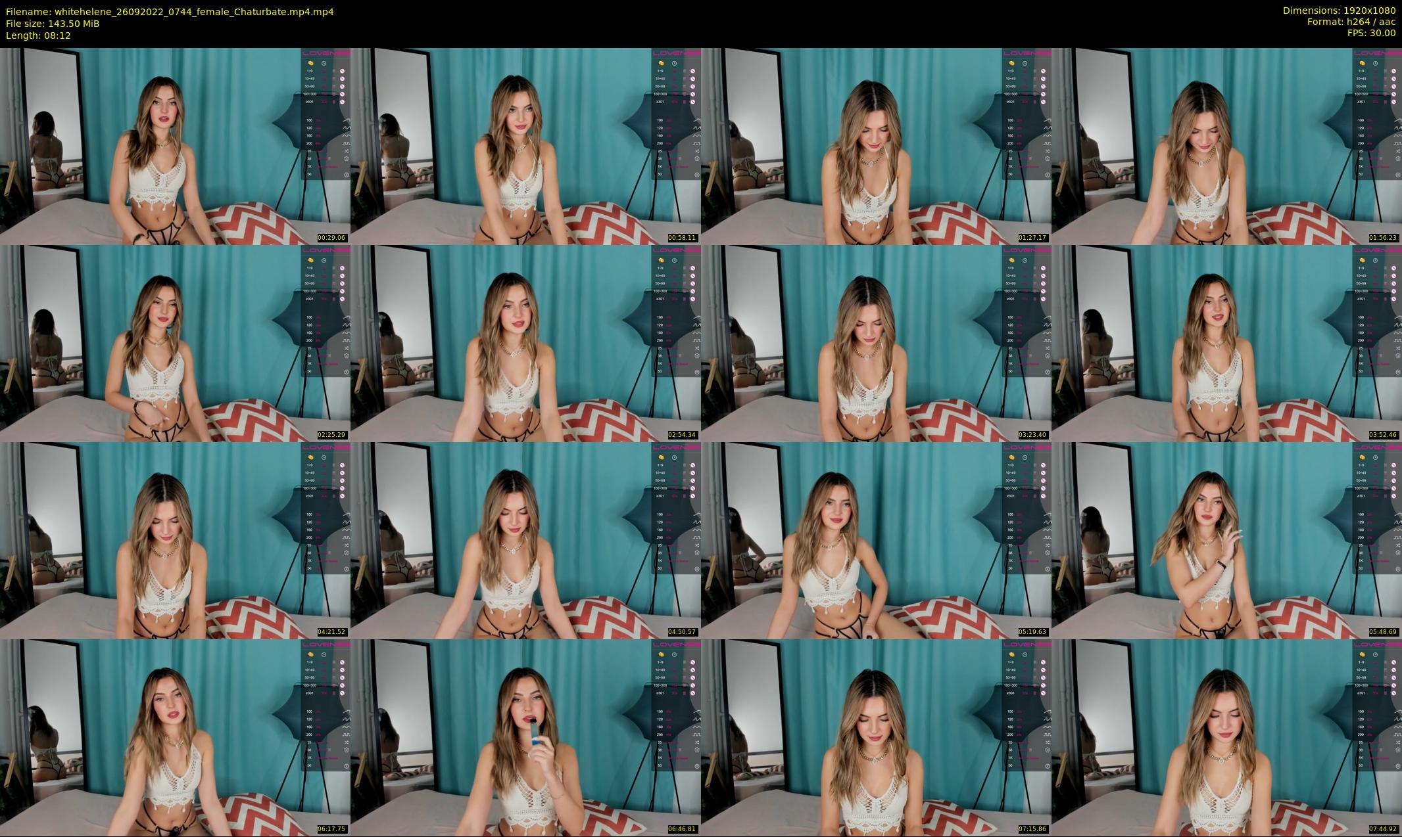Choose the frame stamped 06:17.75
This screenshot has width=1402, height=837.
pos(175,737)
